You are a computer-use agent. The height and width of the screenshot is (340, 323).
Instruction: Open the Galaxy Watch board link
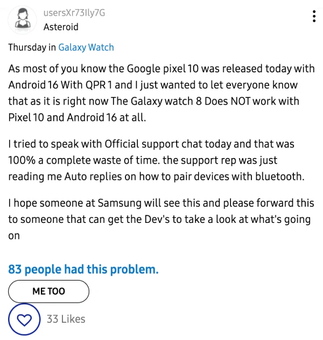[x=86, y=47]
